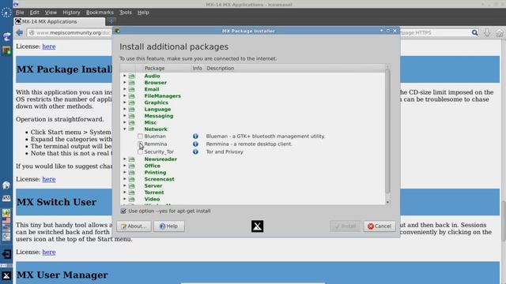Show info for Blueman package
Screen dimensions: 506x284
(195, 136)
